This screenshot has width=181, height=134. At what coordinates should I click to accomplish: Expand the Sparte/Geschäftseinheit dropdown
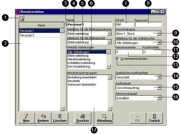coord(159,77)
